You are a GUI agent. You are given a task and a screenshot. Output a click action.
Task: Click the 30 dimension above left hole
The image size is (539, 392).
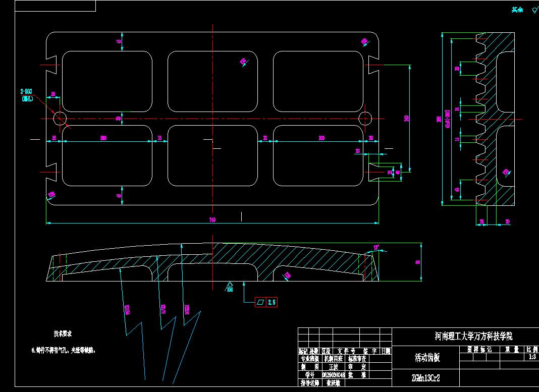point(53,94)
